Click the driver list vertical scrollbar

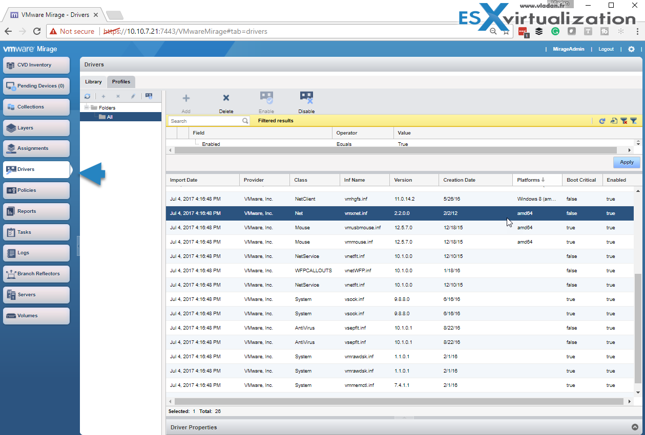[638, 328]
